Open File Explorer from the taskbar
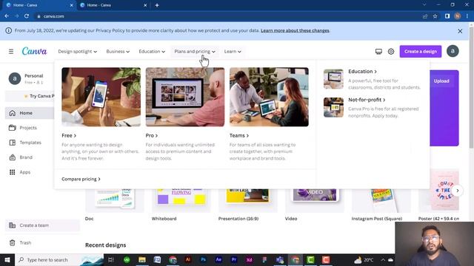Viewport: 474px width, 266px height. coord(142,259)
